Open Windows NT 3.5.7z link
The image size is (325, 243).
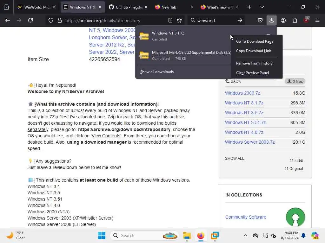click(244, 113)
